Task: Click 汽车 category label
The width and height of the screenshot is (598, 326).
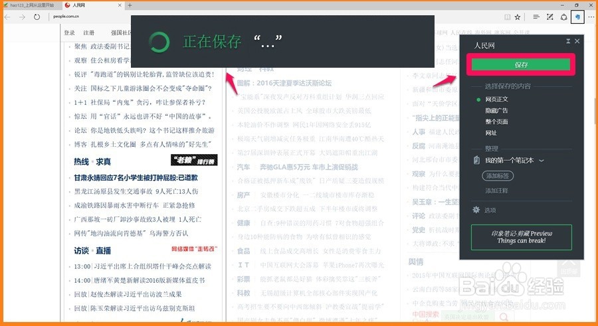Action: pos(243,167)
